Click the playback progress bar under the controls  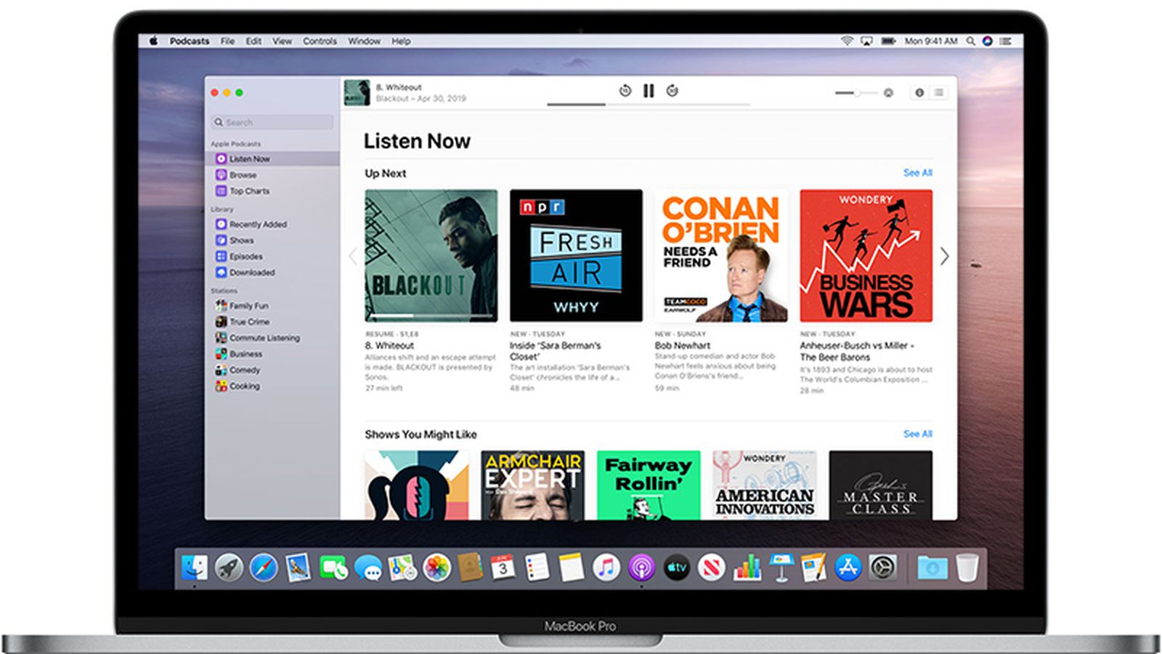(x=649, y=105)
